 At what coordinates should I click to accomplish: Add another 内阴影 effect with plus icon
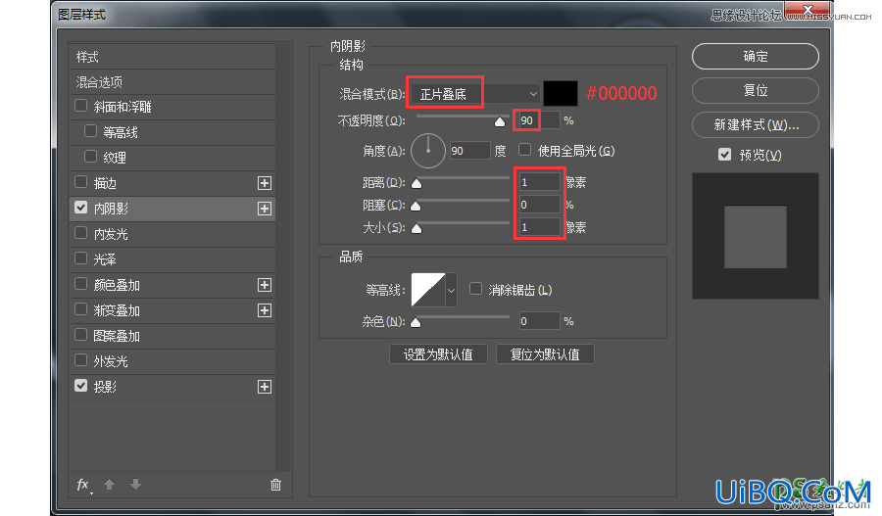pos(265,209)
